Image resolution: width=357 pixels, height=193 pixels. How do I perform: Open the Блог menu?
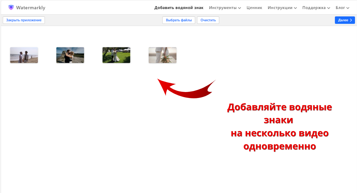click(340, 8)
